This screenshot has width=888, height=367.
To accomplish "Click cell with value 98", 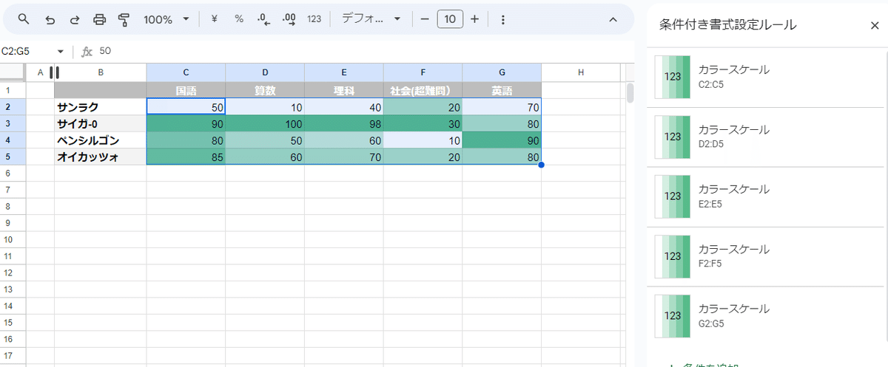I will coord(344,123).
